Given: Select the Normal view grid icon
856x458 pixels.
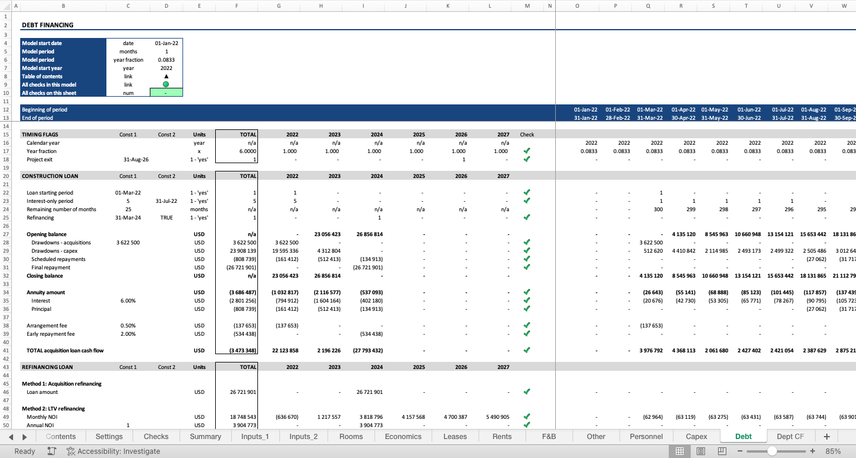Looking at the screenshot, I should pyautogui.click(x=680, y=451).
